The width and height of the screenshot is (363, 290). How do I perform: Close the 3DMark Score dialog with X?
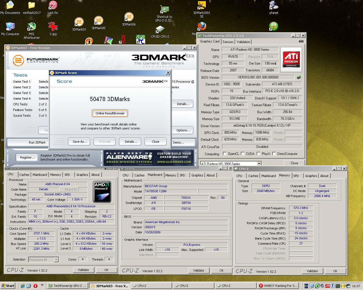pos(168,73)
